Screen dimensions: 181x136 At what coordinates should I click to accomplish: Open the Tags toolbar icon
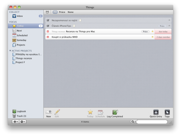click(x=167, y=112)
